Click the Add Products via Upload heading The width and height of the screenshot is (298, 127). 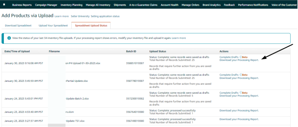(27, 16)
